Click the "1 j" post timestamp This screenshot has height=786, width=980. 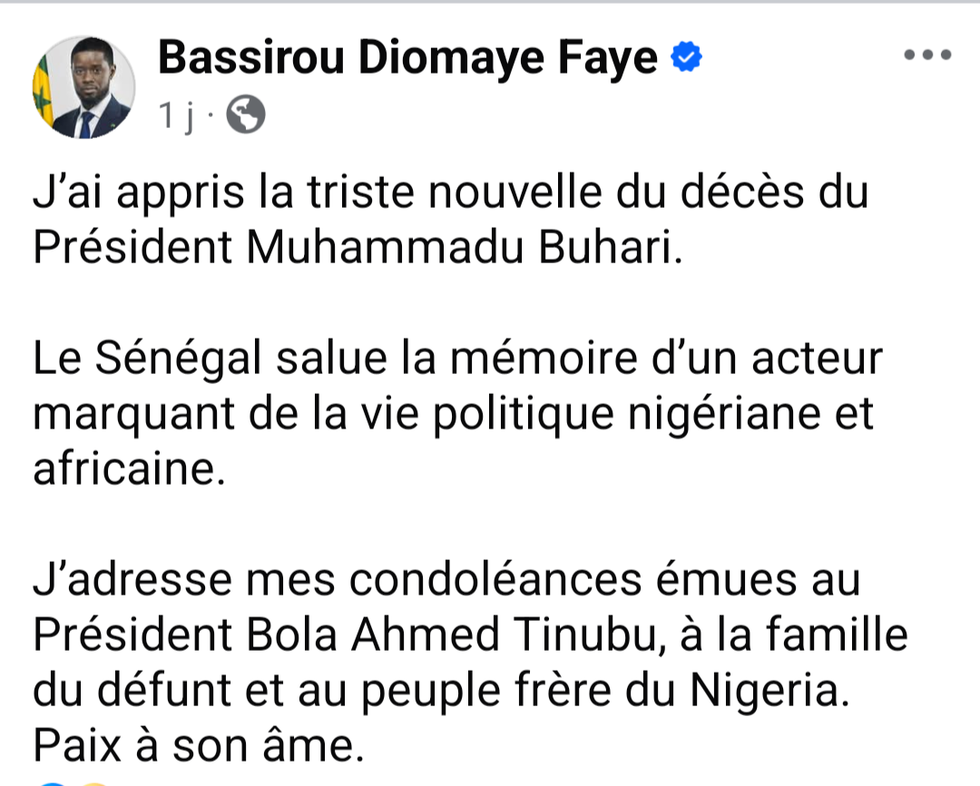tap(177, 115)
